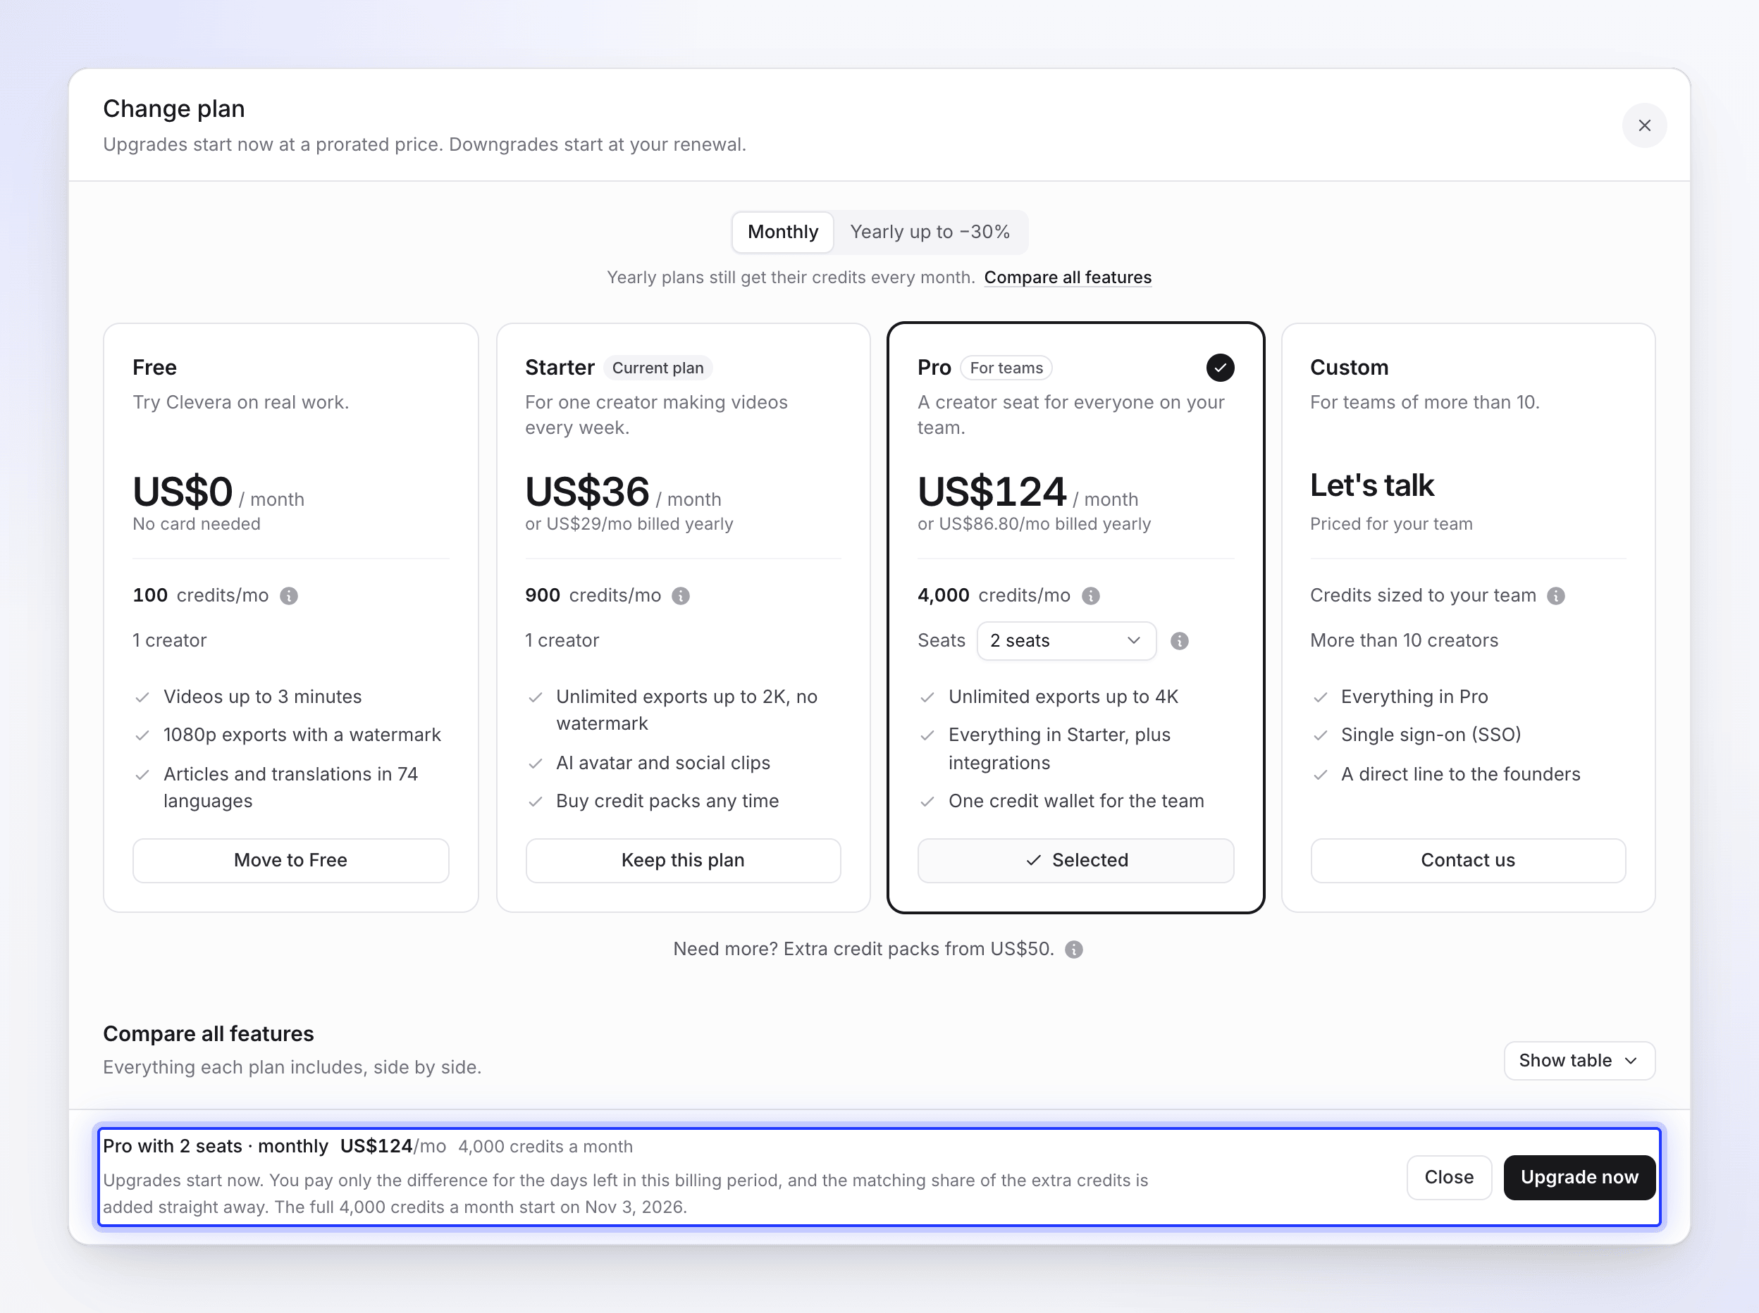Click the US$124 price on the Pro card
The image size is (1759, 1313).
[x=992, y=491]
